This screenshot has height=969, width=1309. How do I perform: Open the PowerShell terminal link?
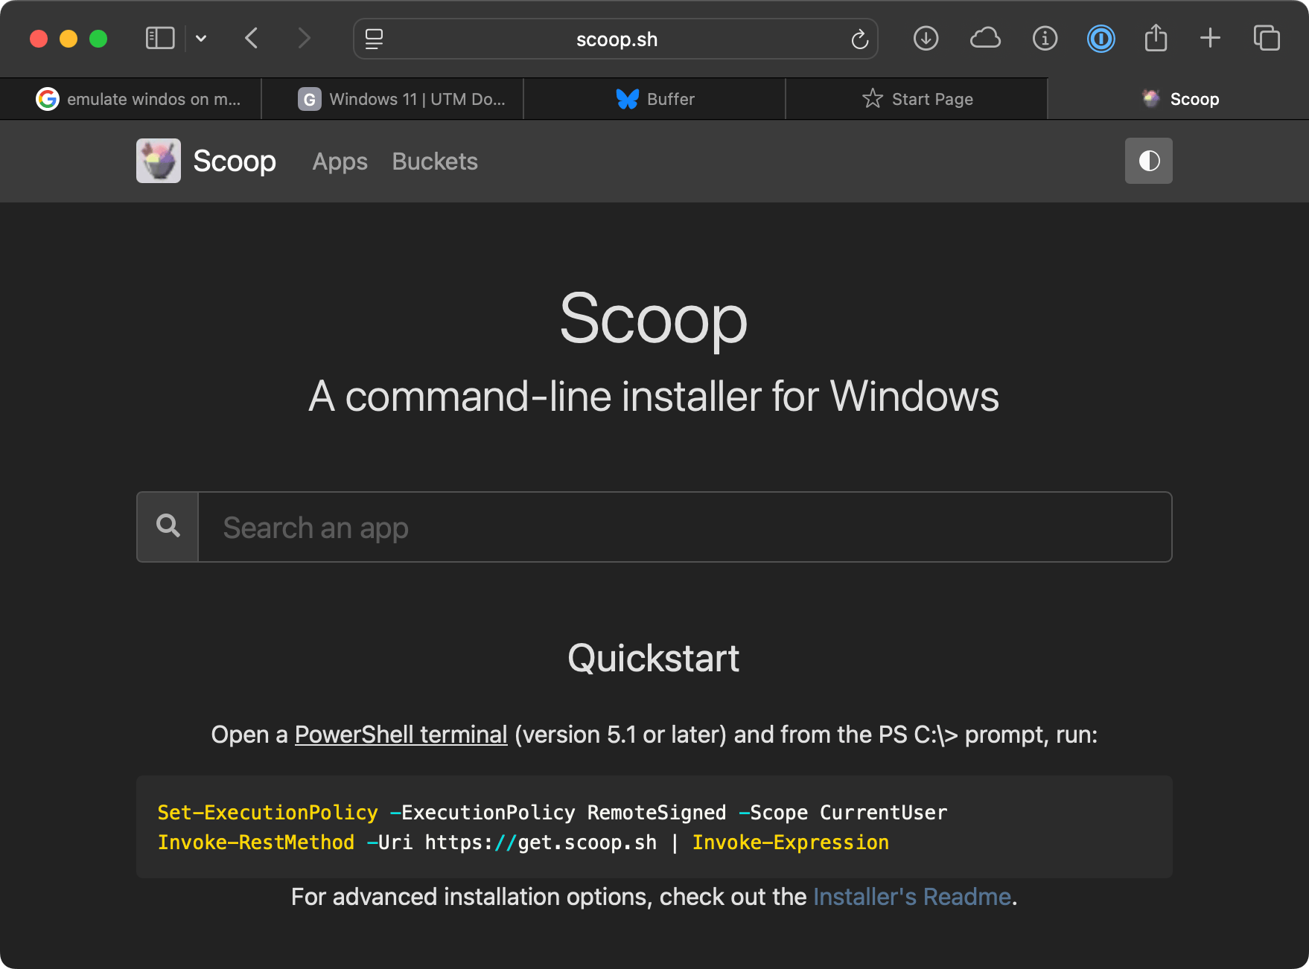click(x=401, y=735)
